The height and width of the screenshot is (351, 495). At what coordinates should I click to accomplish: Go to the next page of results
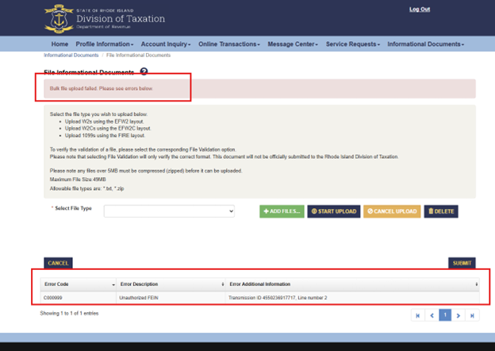click(x=459, y=315)
